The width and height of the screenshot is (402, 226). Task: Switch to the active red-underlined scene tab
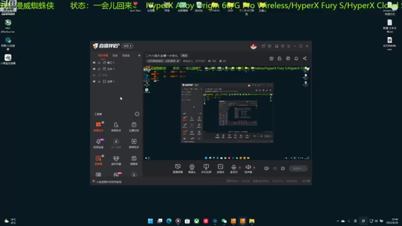coord(103,56)
